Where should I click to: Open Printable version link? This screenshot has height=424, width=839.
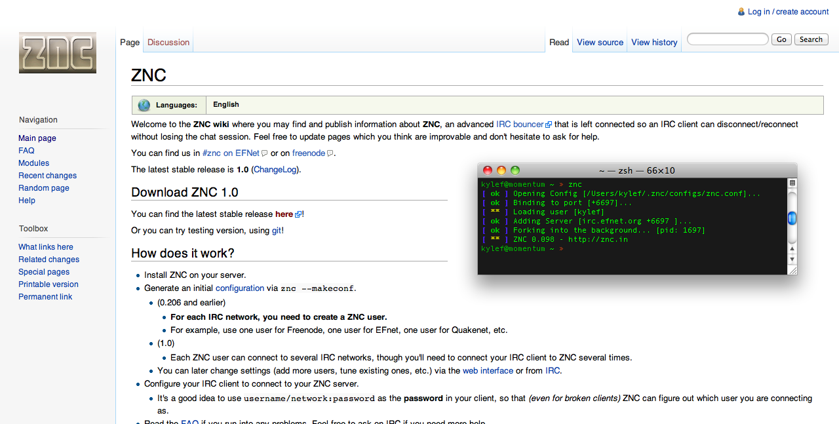[x=49, y=284]
